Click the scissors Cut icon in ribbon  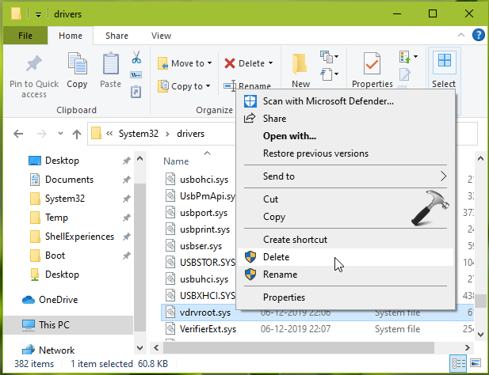136,59
